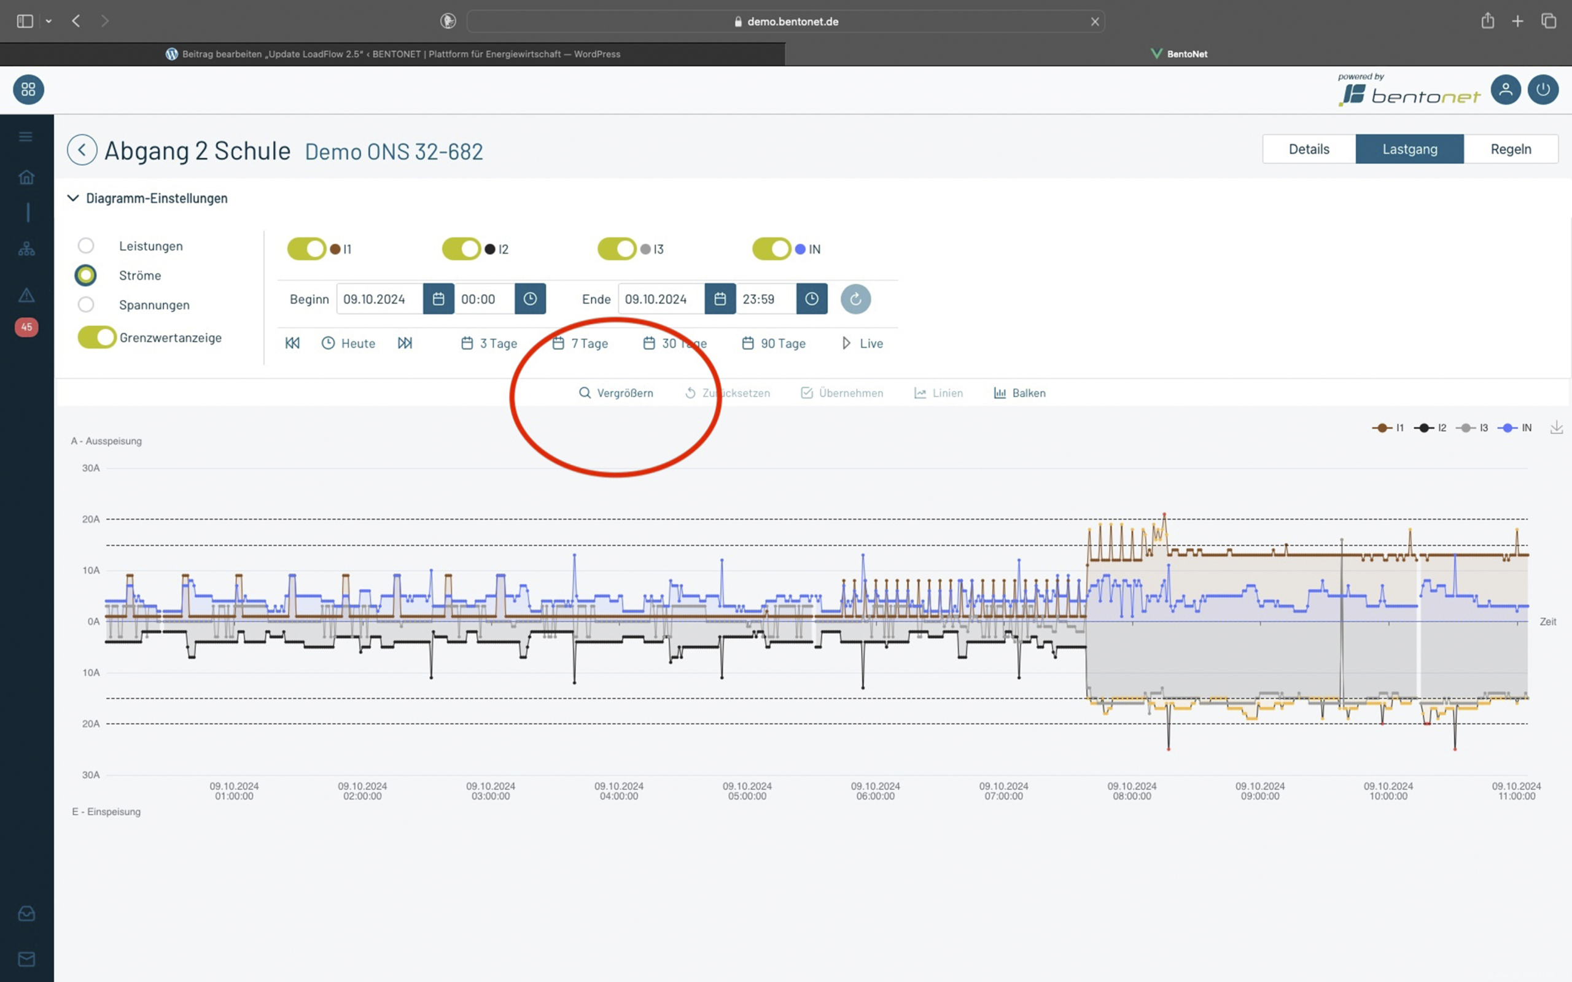Switch to WordPress Beitrag bearbeiten browser tab

pos(393,54)
